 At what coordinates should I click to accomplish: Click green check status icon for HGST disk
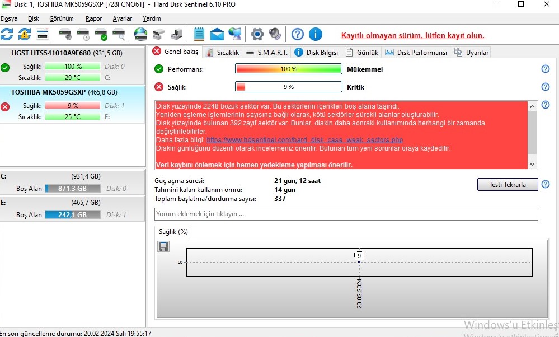(x=5, y=67)
